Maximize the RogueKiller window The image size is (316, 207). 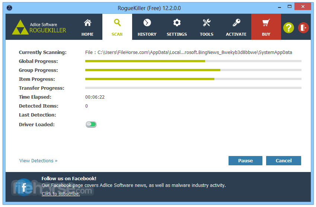tap(290, 7)
